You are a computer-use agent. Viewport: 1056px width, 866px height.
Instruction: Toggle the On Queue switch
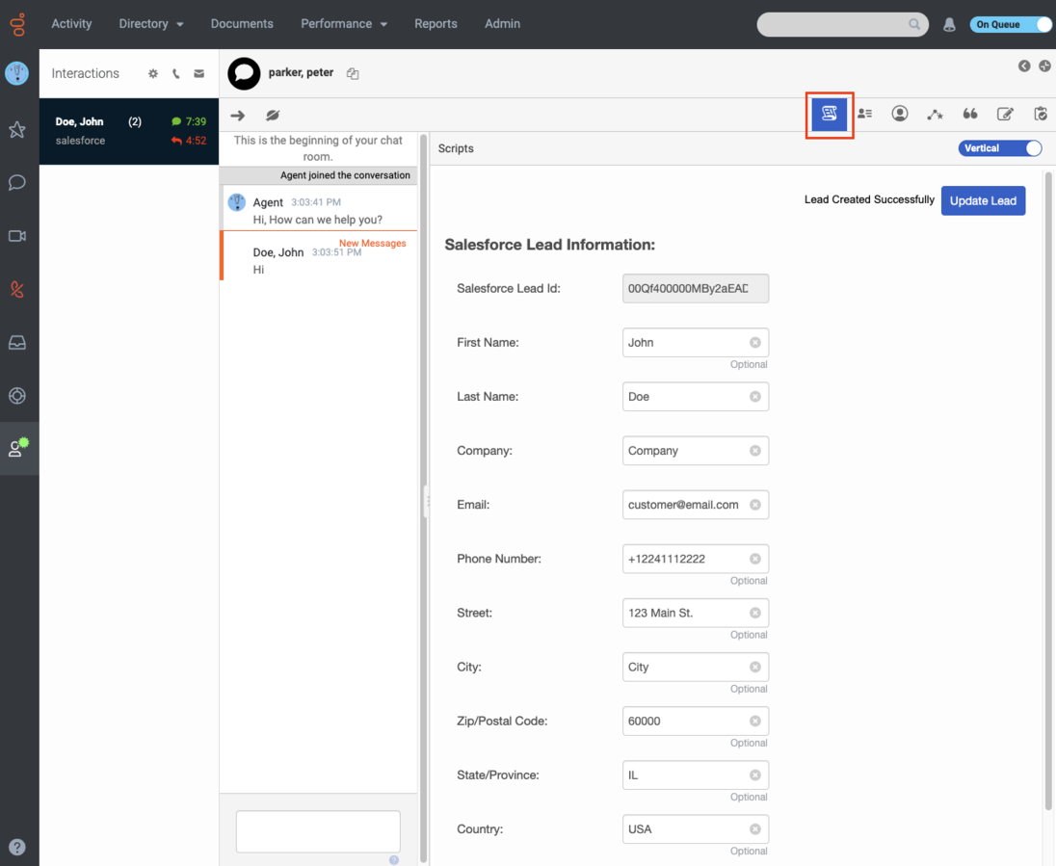[x=1011, y=24]
